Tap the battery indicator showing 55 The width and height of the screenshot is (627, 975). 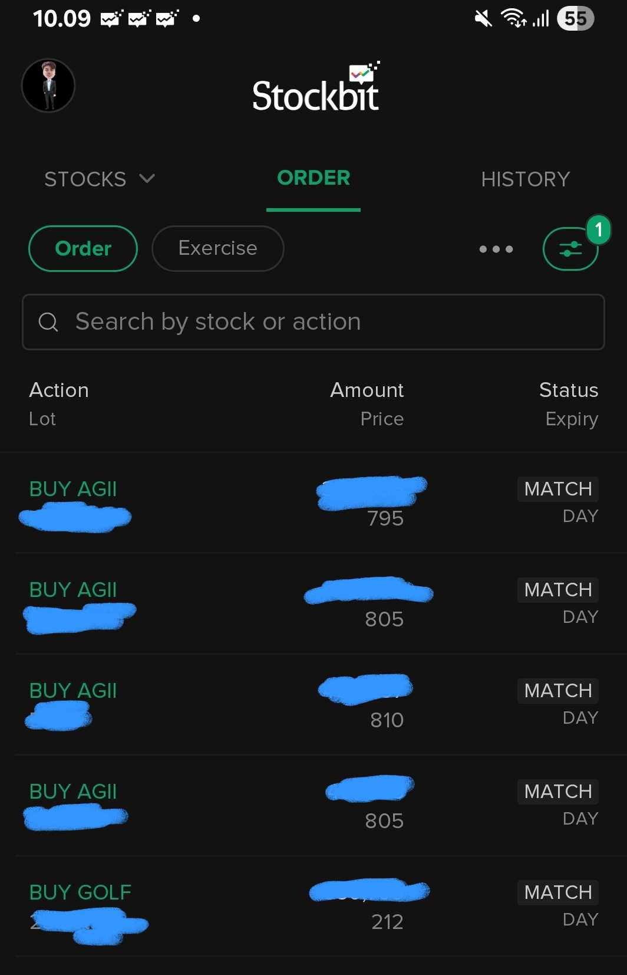tap(575, 18)
